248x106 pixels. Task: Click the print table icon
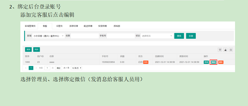click(x=231, y=50)
